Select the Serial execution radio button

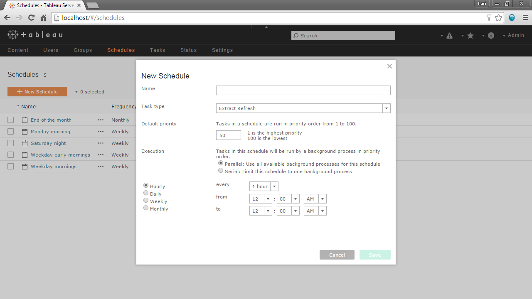tap(221, 171)
